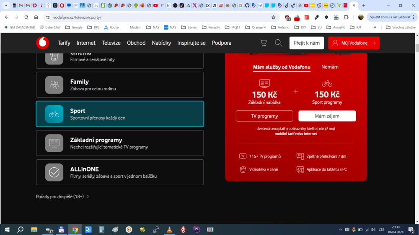Go back in browser history
The width and height of the screenshot is (419, 235).
7,17
